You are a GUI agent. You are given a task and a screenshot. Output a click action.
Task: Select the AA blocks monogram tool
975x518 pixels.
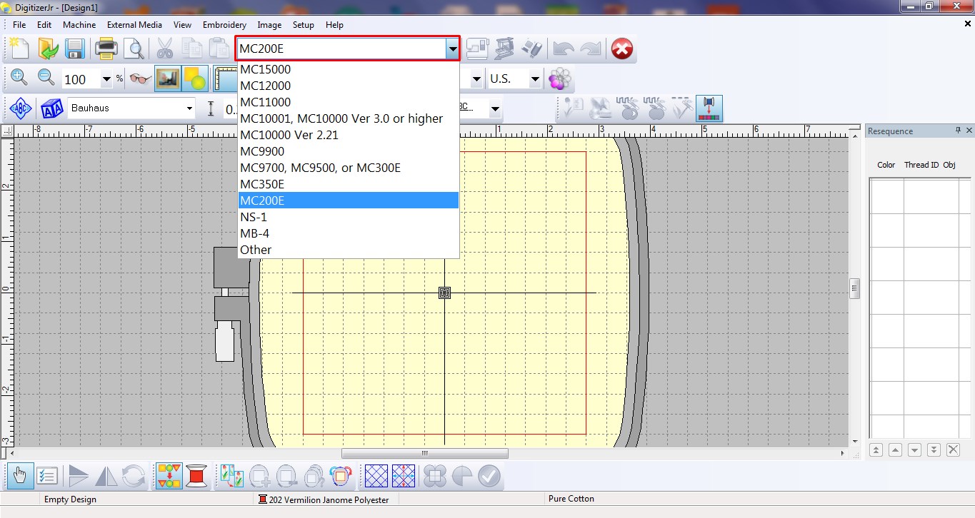click(x=51, y=108)
